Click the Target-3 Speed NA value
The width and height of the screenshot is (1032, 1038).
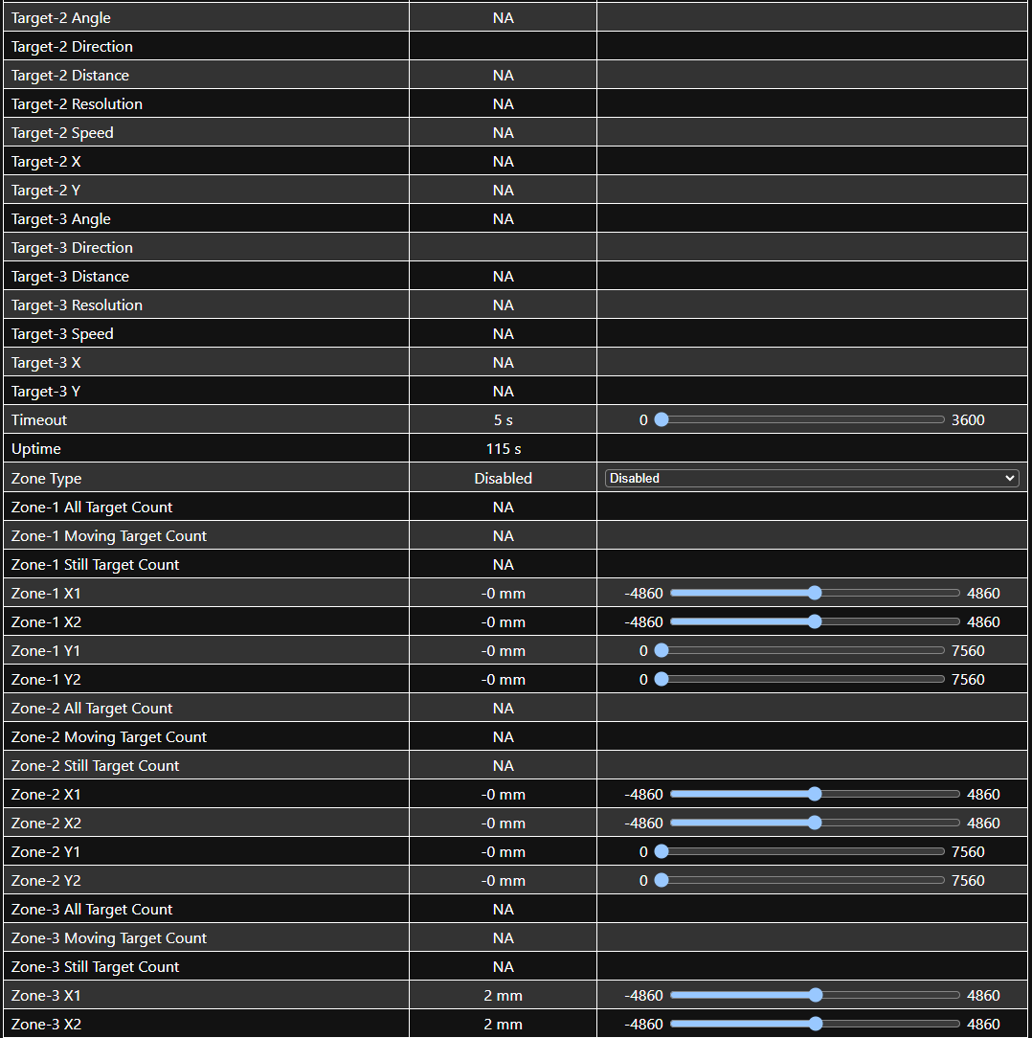pos(503,334)
